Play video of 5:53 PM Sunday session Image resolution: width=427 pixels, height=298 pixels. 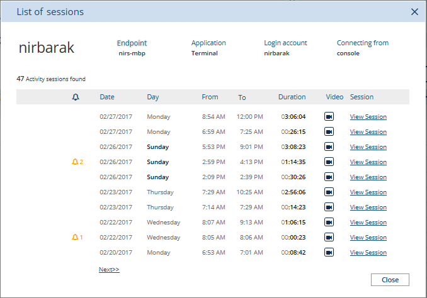(329, 147)
